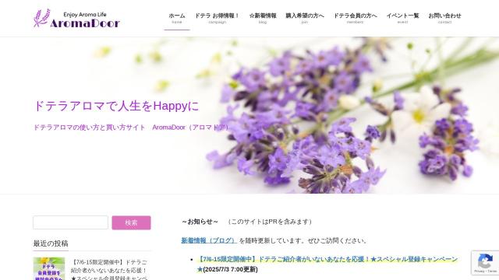499x280 pixels.
Task: Go to ☆新着情報 blog menu
Action: click(263, 18)
